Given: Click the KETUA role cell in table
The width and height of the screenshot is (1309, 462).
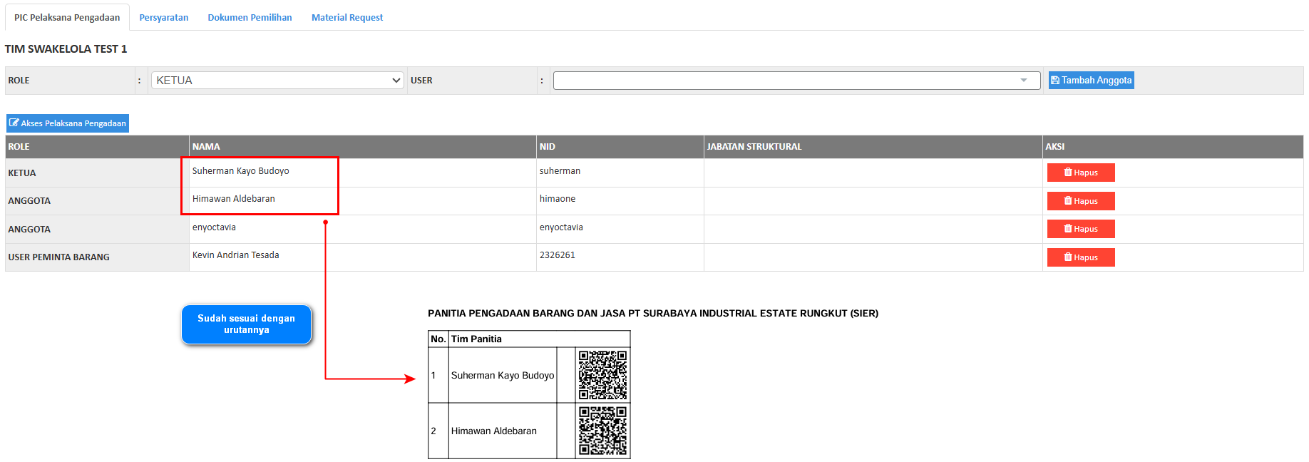Looking at the screenshot, I should [x=97, y=173].
